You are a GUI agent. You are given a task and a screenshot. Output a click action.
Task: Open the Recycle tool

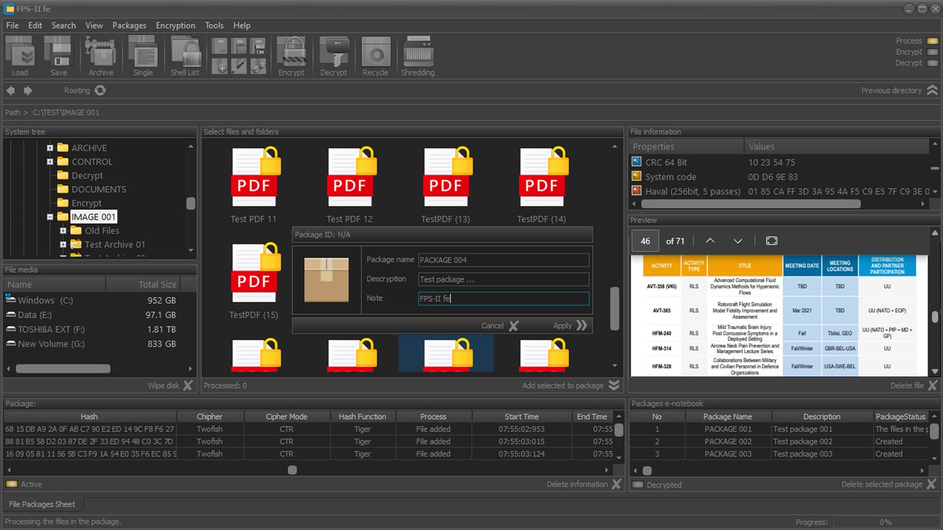tap(375, 54)
